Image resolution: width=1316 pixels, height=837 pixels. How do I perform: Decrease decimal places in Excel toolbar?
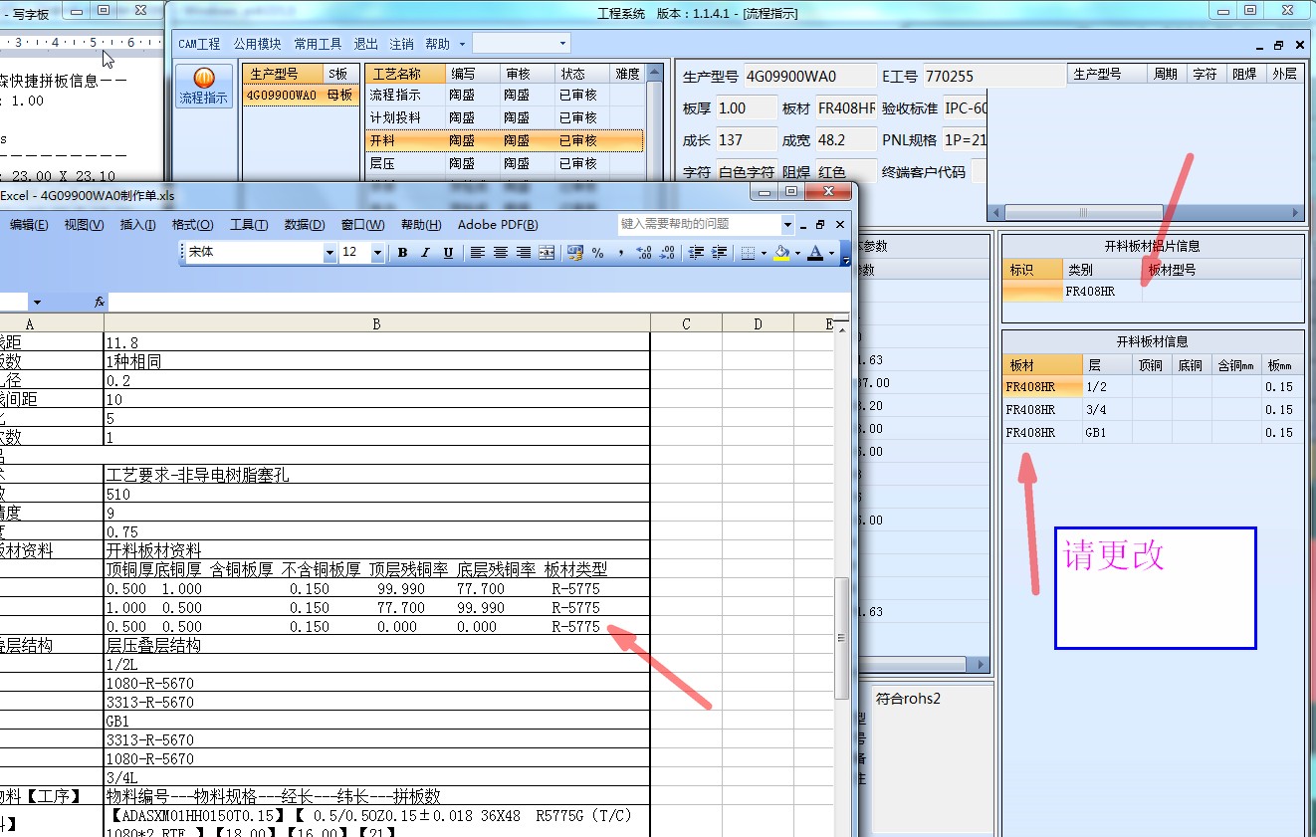tap(667, 253)
